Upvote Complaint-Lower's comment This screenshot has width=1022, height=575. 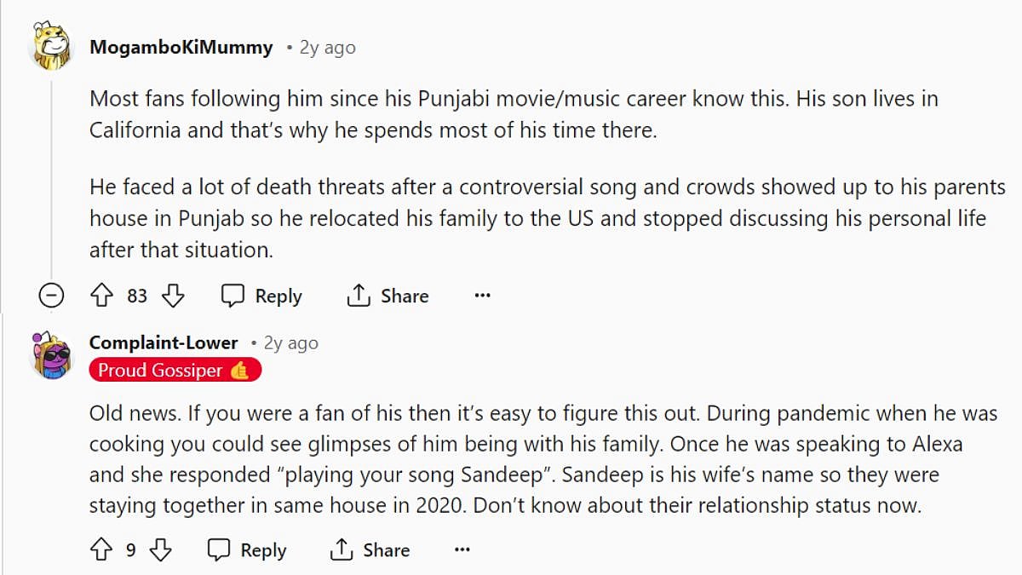102,550
